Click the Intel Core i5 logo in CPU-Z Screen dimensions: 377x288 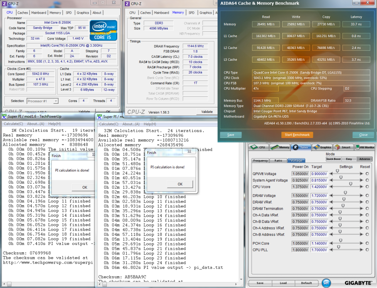click(104, 30)
